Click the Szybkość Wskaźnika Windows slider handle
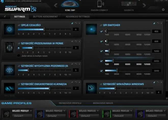The image size is (168, 120). (x=115, y=88)
